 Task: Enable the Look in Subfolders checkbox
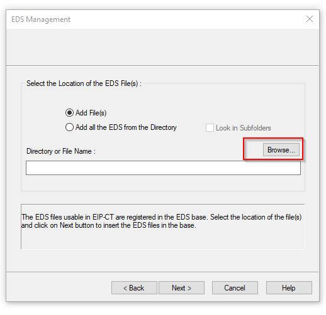click(210, 128)
